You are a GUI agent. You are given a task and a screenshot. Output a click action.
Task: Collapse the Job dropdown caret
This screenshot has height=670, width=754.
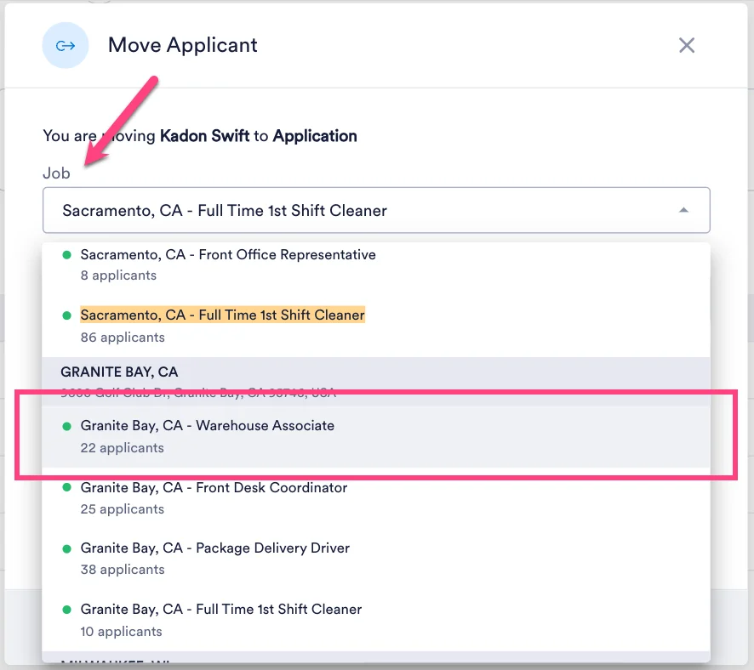tap(683, 210)
